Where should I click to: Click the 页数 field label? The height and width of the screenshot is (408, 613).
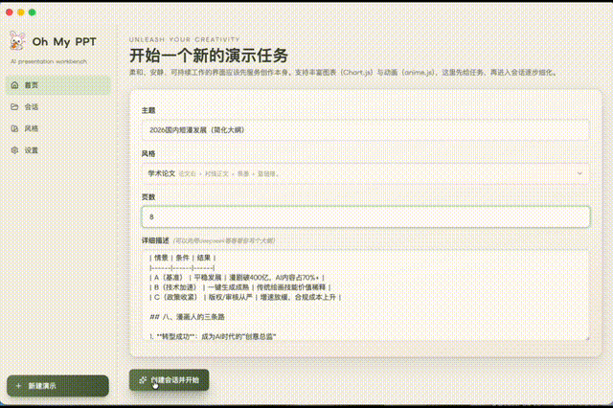(148, 197)
